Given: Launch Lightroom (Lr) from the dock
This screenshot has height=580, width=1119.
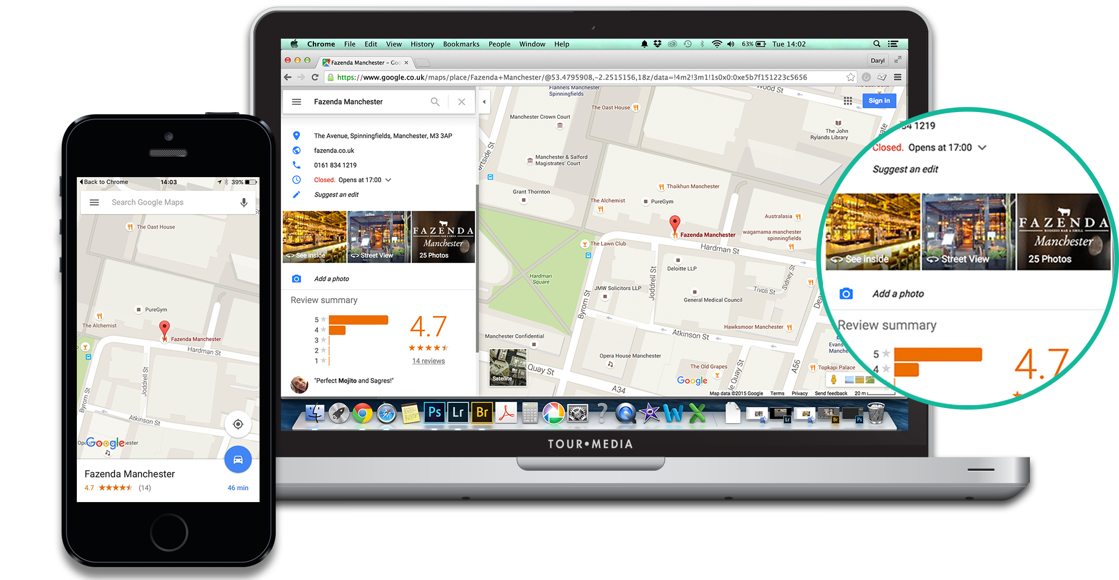Looking at the screenshot, I should pyautogui.click(x=458, y=412).
